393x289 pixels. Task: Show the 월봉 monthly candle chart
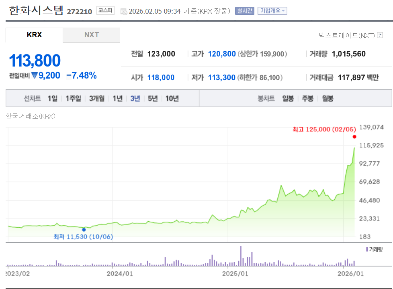coord(328,99)
